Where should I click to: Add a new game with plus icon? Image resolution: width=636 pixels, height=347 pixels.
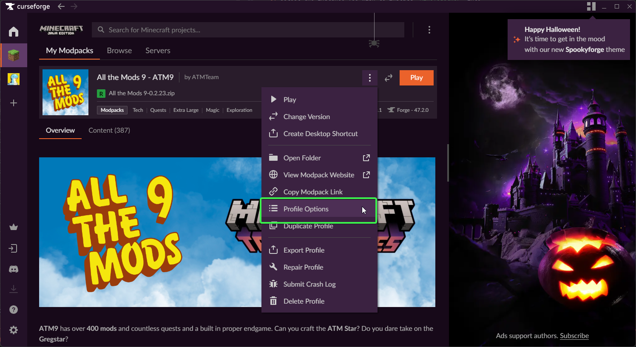tap(14, 103)
